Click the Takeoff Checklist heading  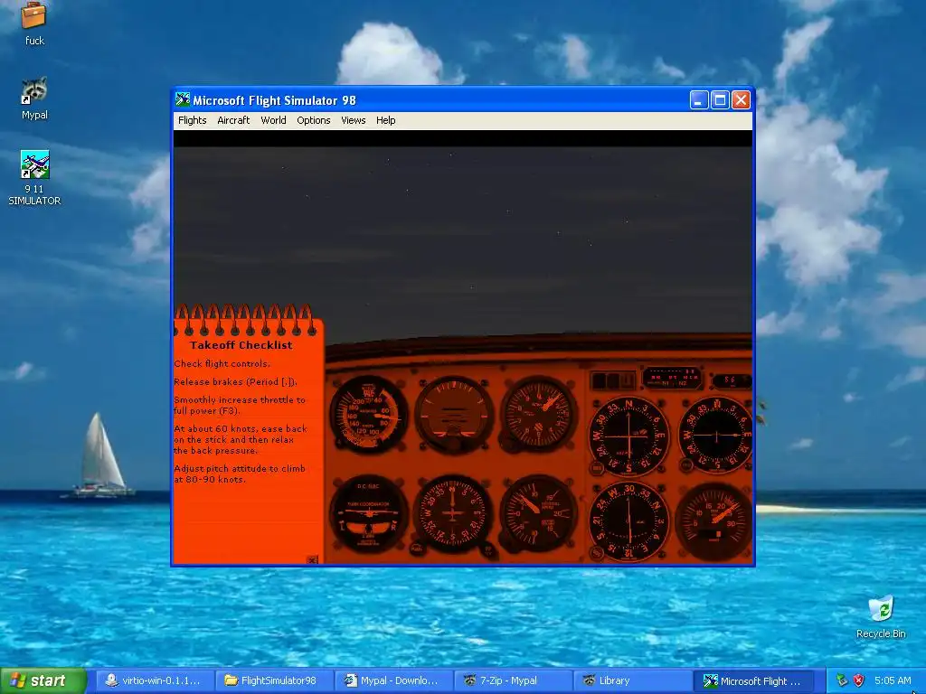point(241,345)
